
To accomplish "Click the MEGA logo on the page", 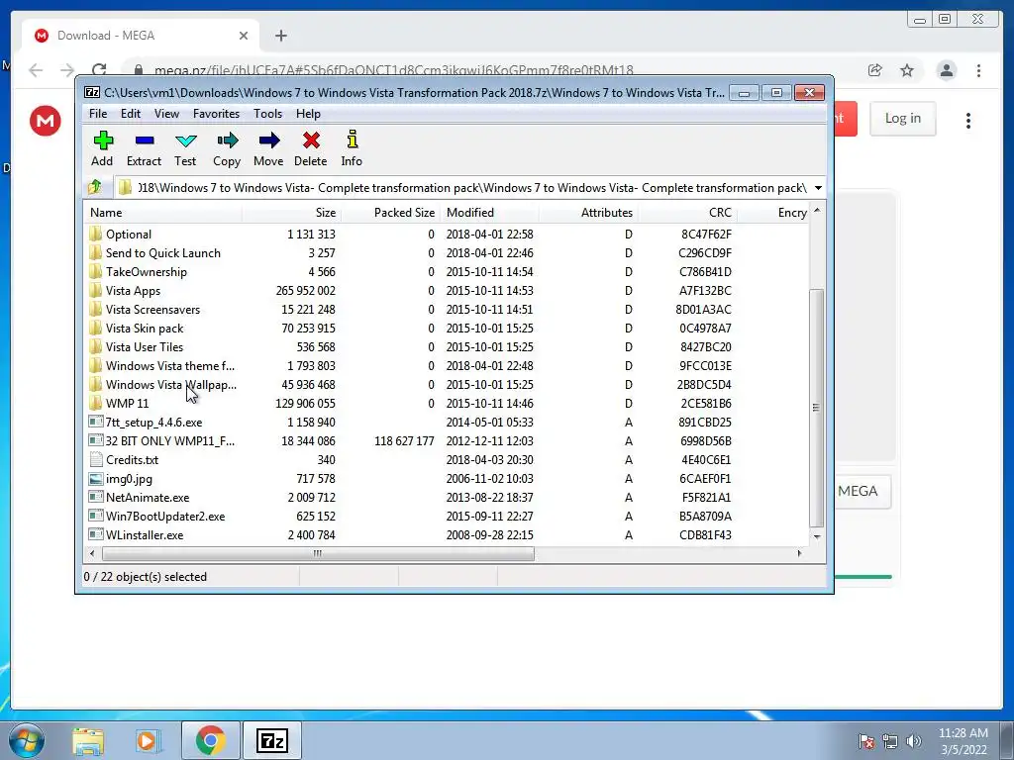I will tap(46, 120).
